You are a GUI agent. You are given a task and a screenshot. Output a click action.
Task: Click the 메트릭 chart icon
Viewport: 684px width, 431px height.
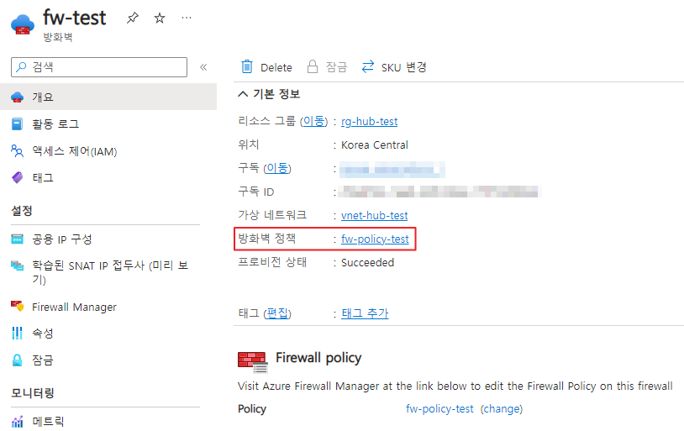[17, 422]
